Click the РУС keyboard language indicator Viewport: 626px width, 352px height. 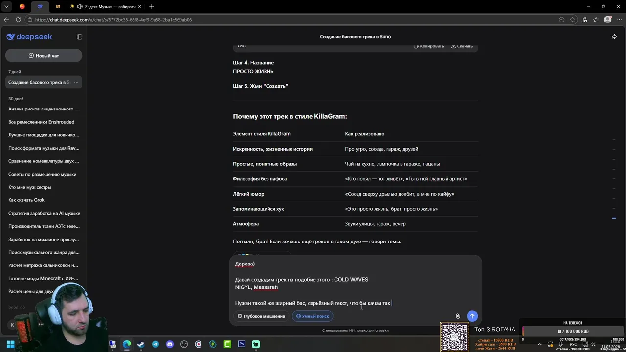[573, 344]
